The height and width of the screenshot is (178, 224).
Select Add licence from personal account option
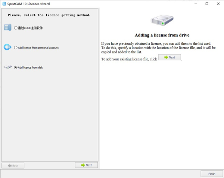(16, 47)
